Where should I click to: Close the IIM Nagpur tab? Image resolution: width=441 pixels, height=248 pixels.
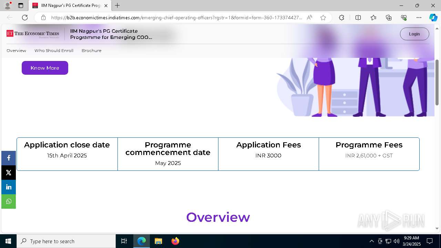point(106,6)
